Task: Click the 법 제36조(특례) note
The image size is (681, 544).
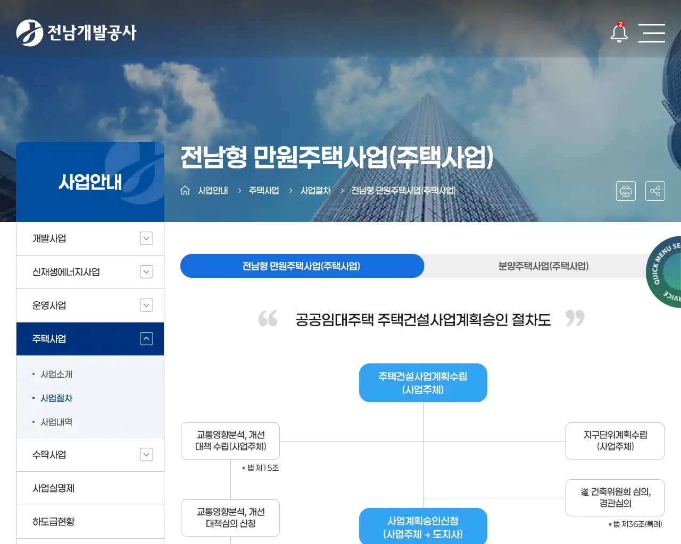Action: click(x=635, y=524)
